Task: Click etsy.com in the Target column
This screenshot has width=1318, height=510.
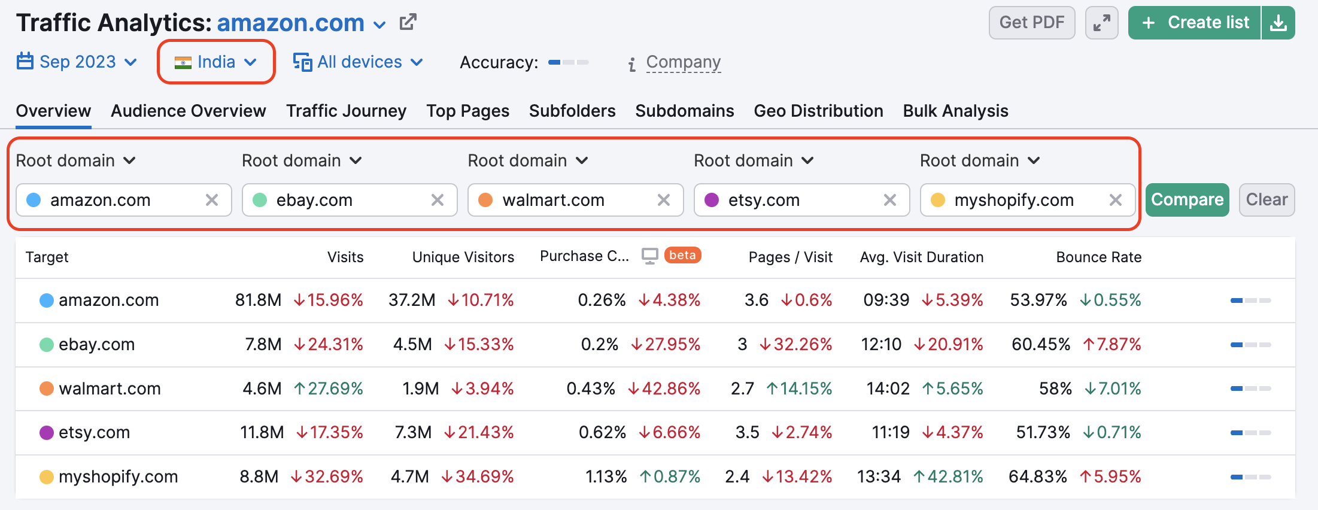Action: click(94, 432)
